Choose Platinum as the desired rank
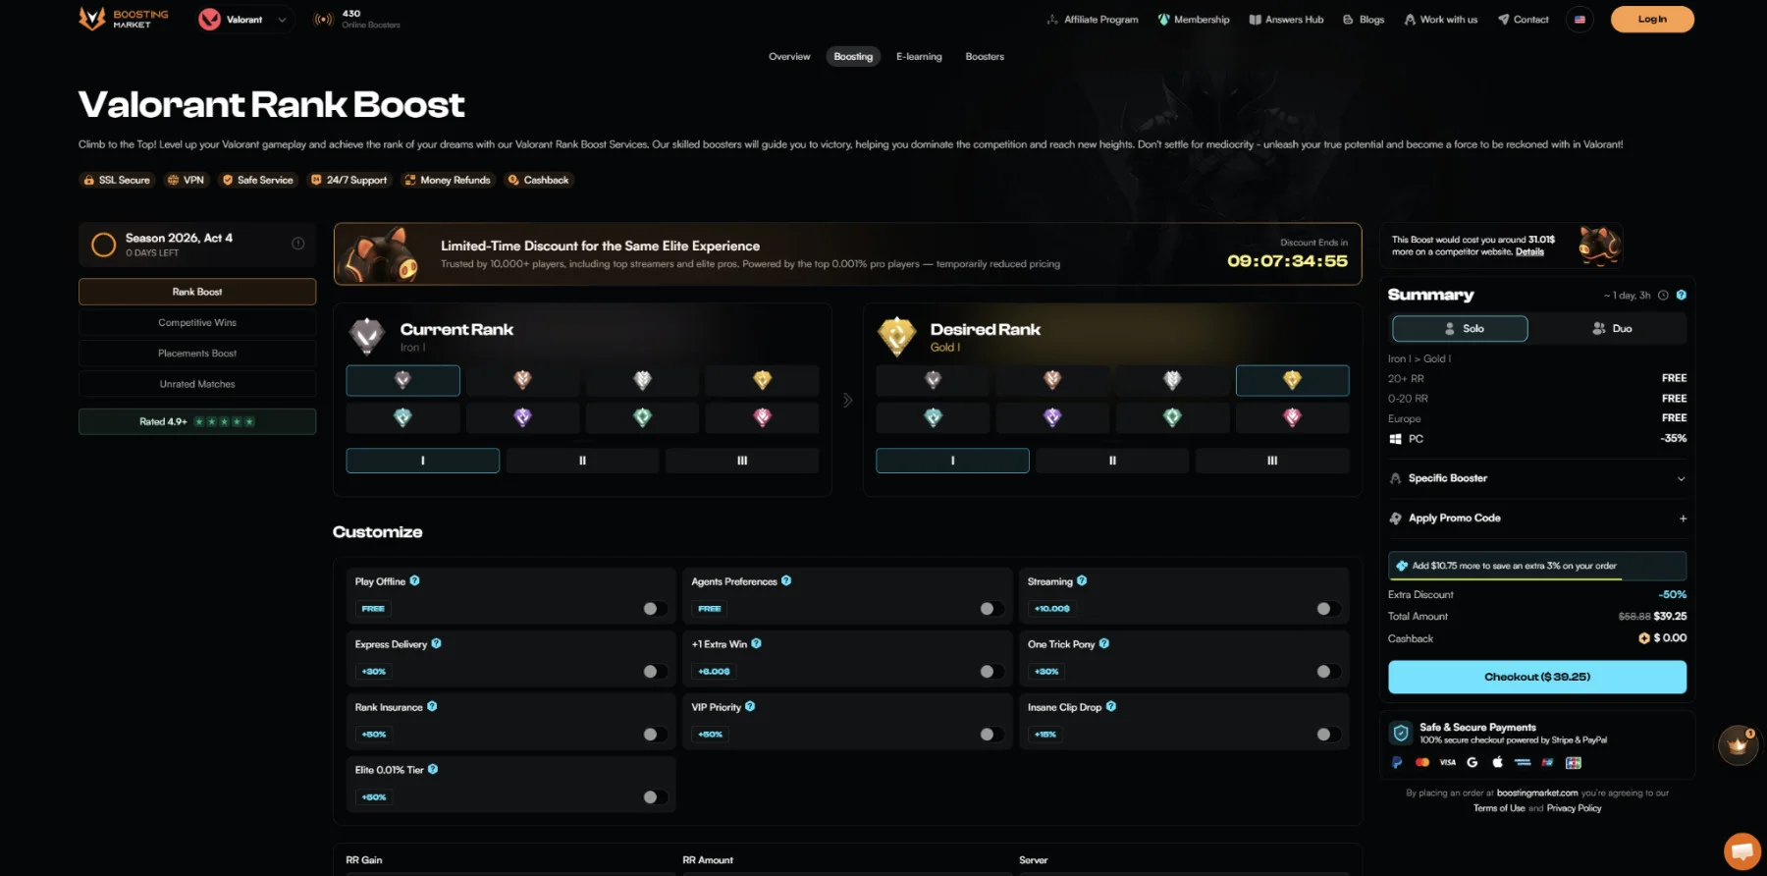1767x876 pixels. 933,417
